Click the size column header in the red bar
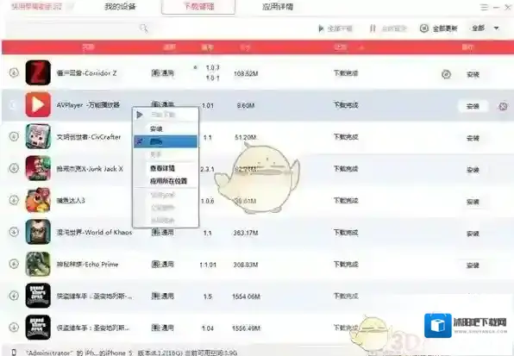The width and height of the screenshot is (514, 356). [x=245, y=47]
